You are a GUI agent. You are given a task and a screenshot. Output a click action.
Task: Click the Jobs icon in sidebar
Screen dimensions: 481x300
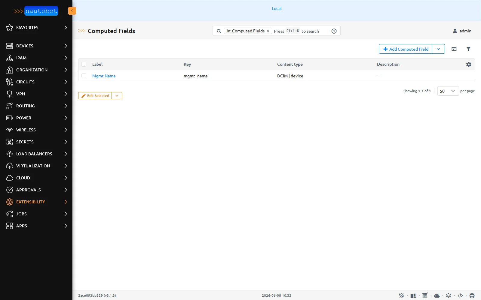10,214
